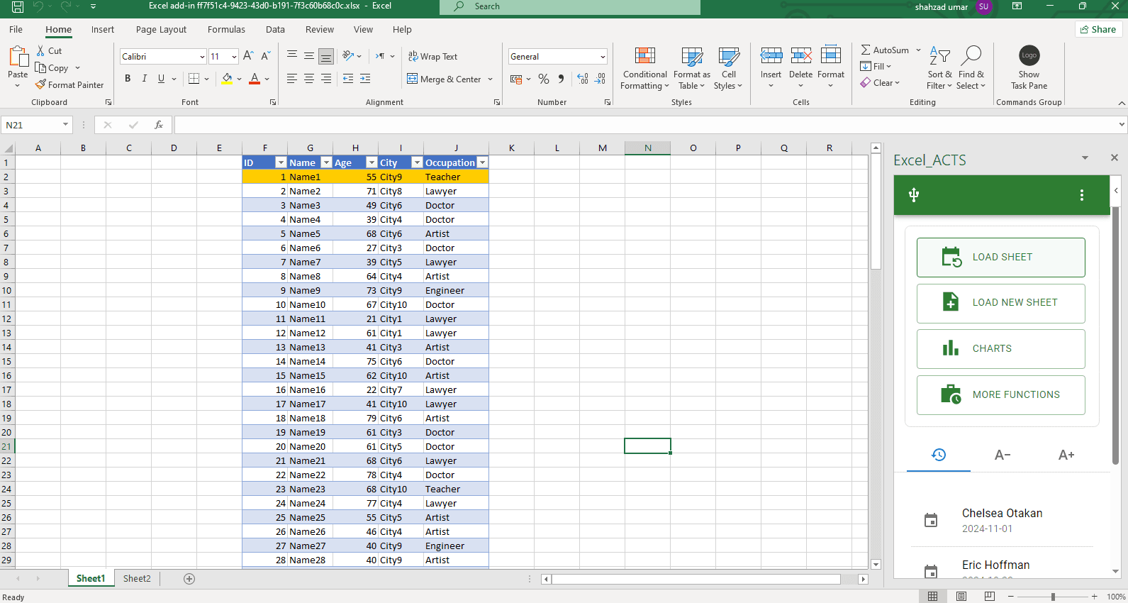Click the Share button
The image size is (1128, 603).
click(1098, 29)
